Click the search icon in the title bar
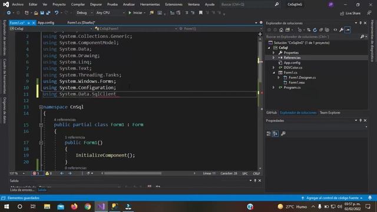The height and width of the screenshot is (212, 377). coord(277,4)
